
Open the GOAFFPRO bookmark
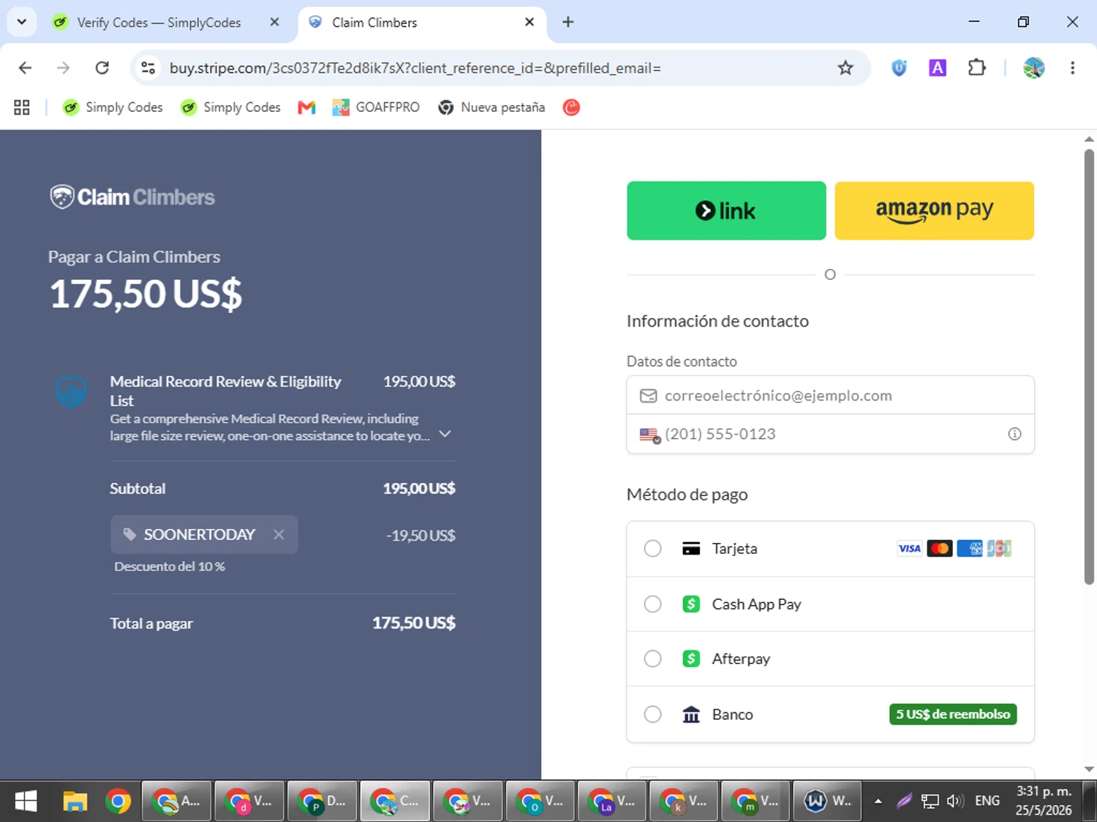click(376, 107)
